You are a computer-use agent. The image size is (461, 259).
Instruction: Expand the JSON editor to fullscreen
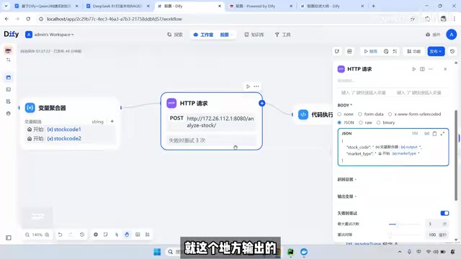[x=442, y=134]
